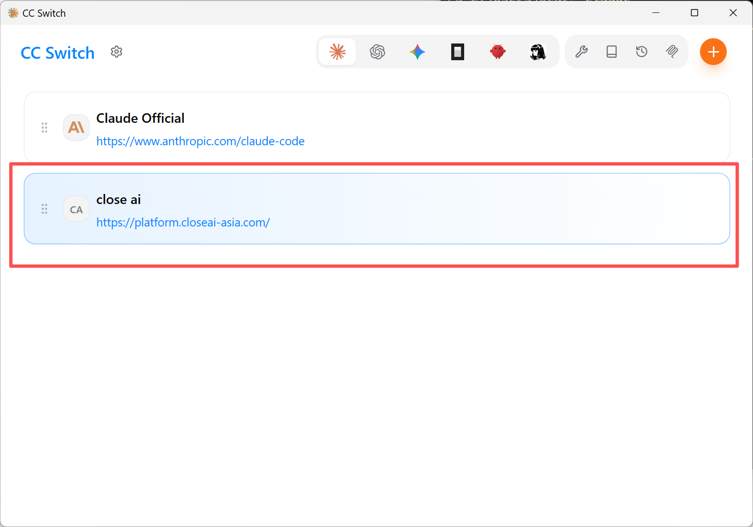Viewport: 753px width, 527px height.
Task: Click the drag handle of close ai
Action: point(44,209)
